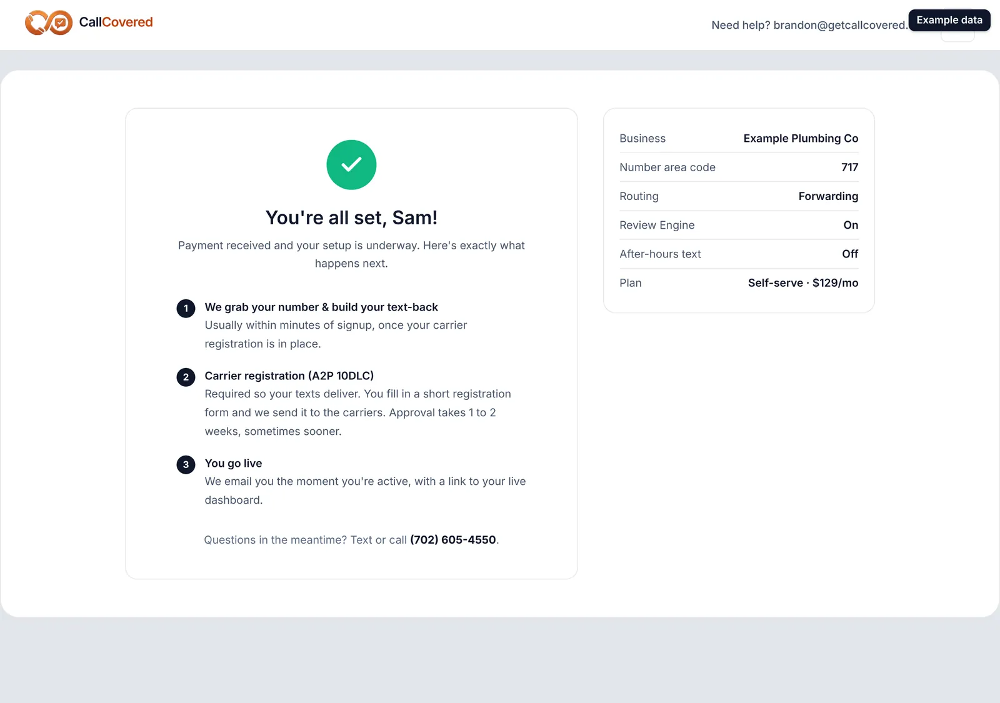The height and width of the screenshot is (703, 1000).
Task: Click the Example data badge
Action: pyautogui.click(x=949, y=20)
